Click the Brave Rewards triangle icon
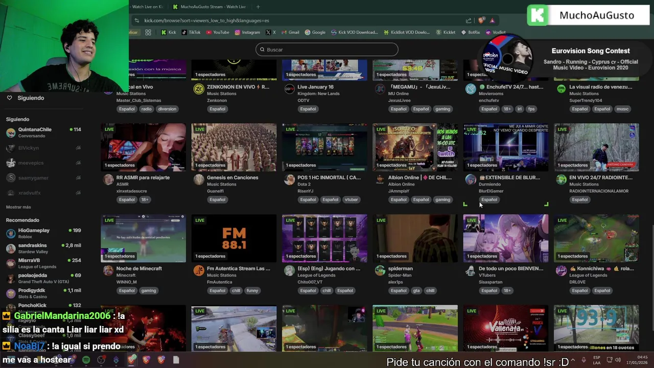The width and height of the screenshot is (654, 368). [x=492, y=20]
